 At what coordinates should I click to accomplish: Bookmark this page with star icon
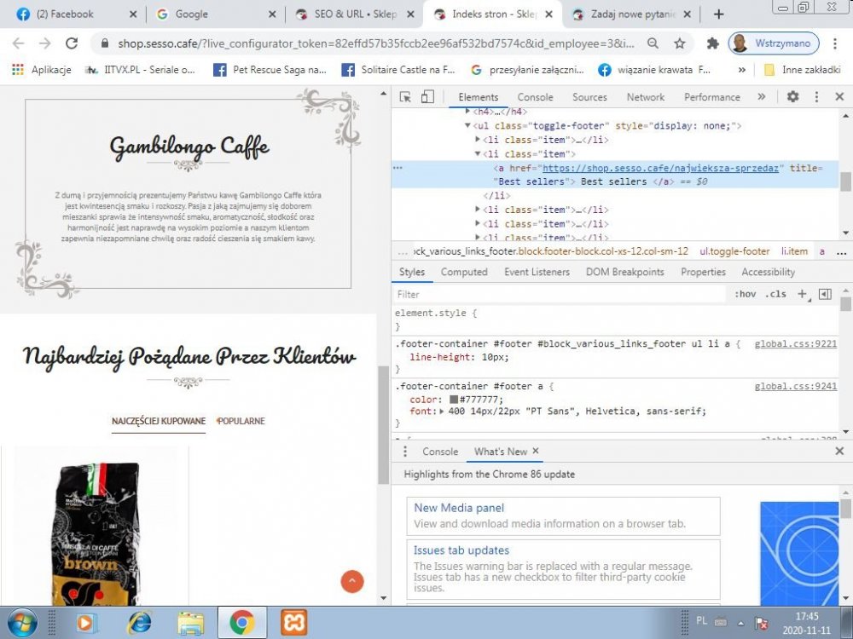pyautogui.click(x=680, y=43)
